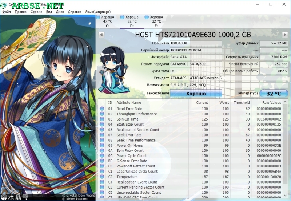Screen dimensions: 291x201
Task: Open the Правка menu
Action: pos(20,12)
